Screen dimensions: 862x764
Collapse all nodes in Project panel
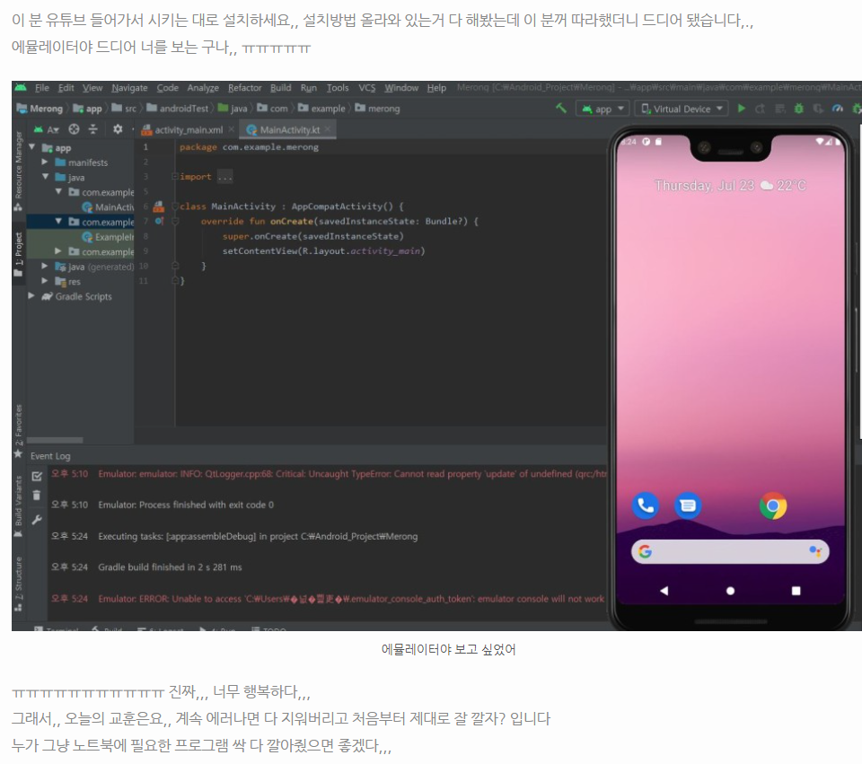pyautogui.click(x=92, y=129)
